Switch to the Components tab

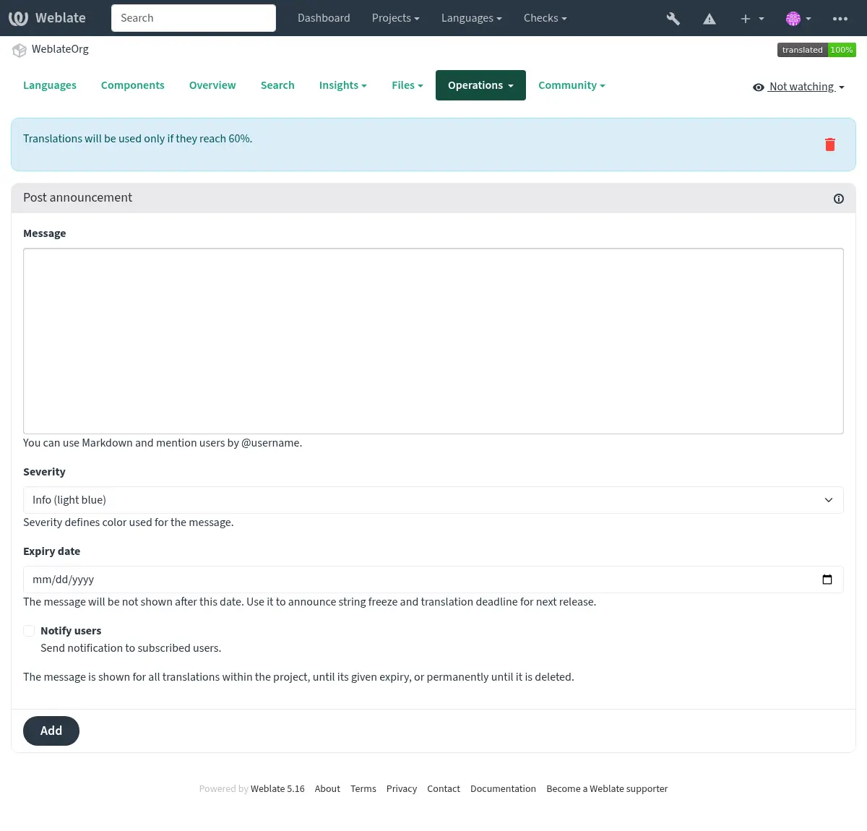tap(132, 85)
